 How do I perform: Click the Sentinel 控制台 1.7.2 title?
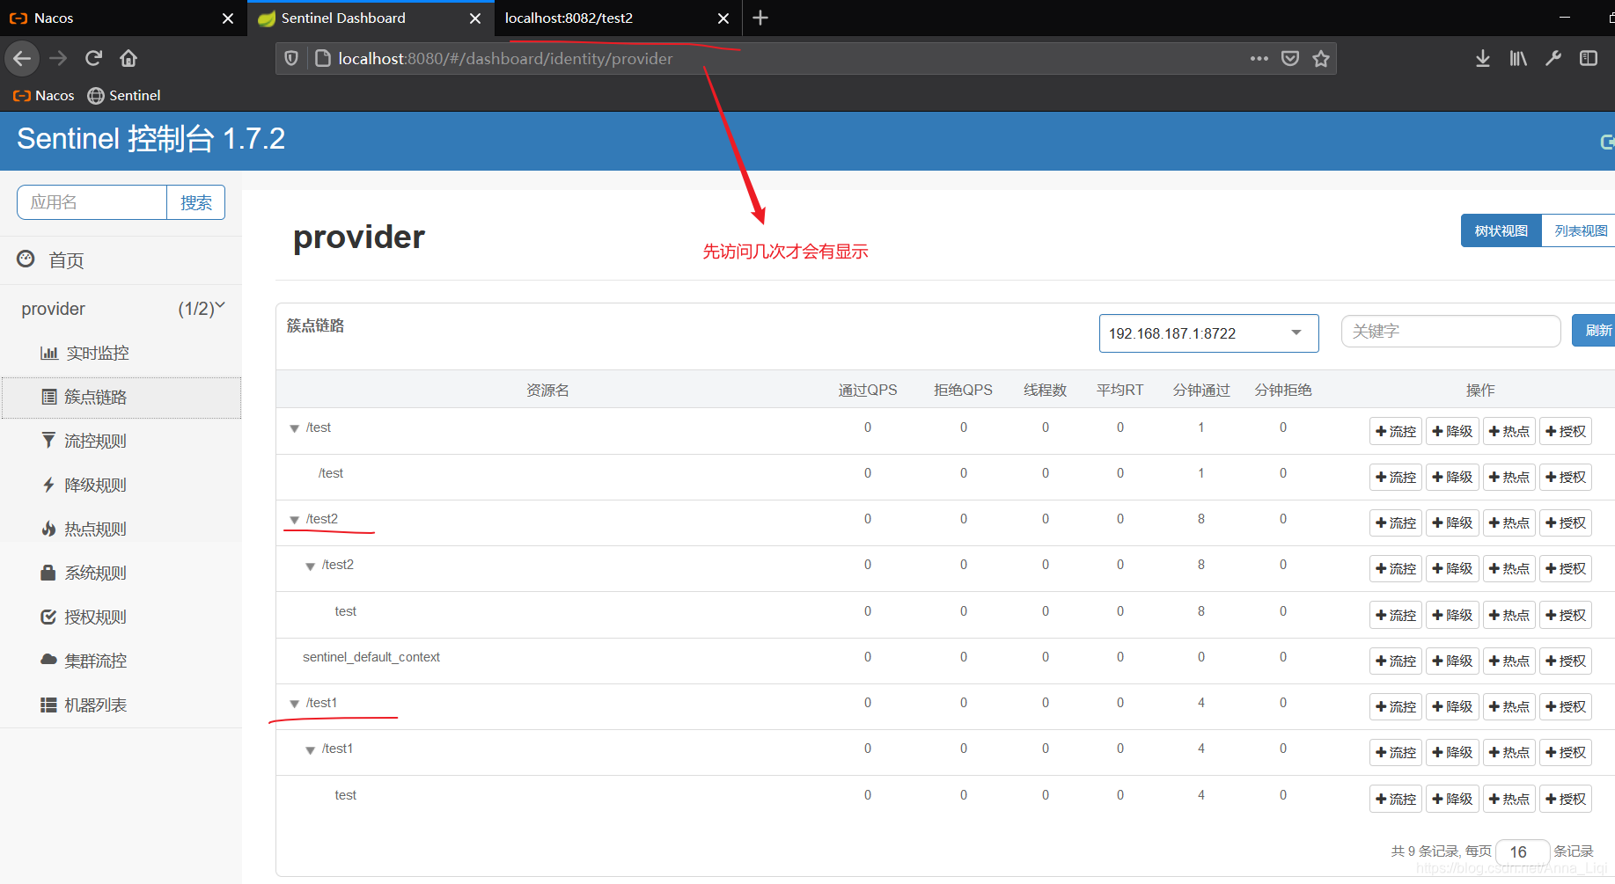pyautogui.click(x=150, y=139)
